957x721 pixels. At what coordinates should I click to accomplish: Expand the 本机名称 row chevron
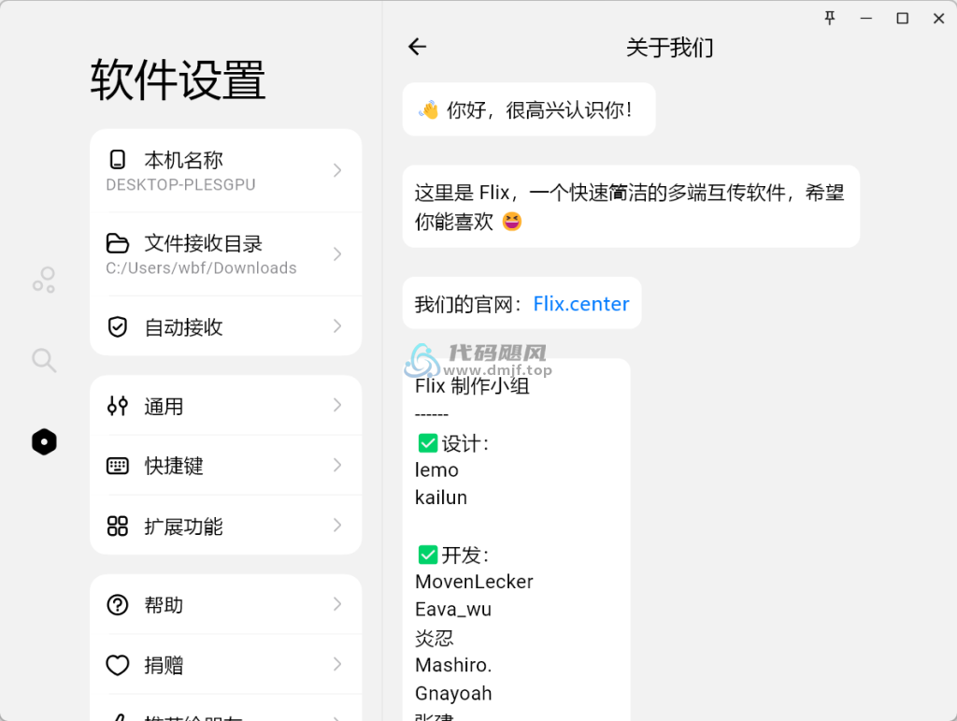coord(337,170)
